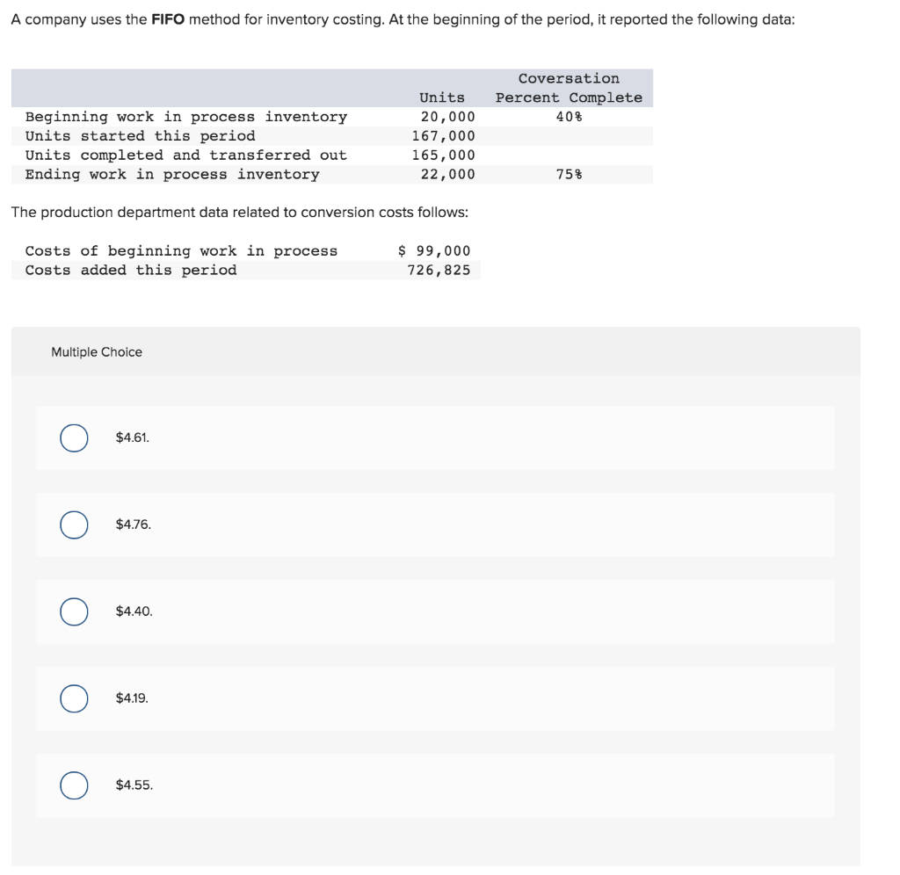The height and width of the screenshot is (875, 900).
Task: Select the $4.40 answer radio button
Action: coord(74,611)
